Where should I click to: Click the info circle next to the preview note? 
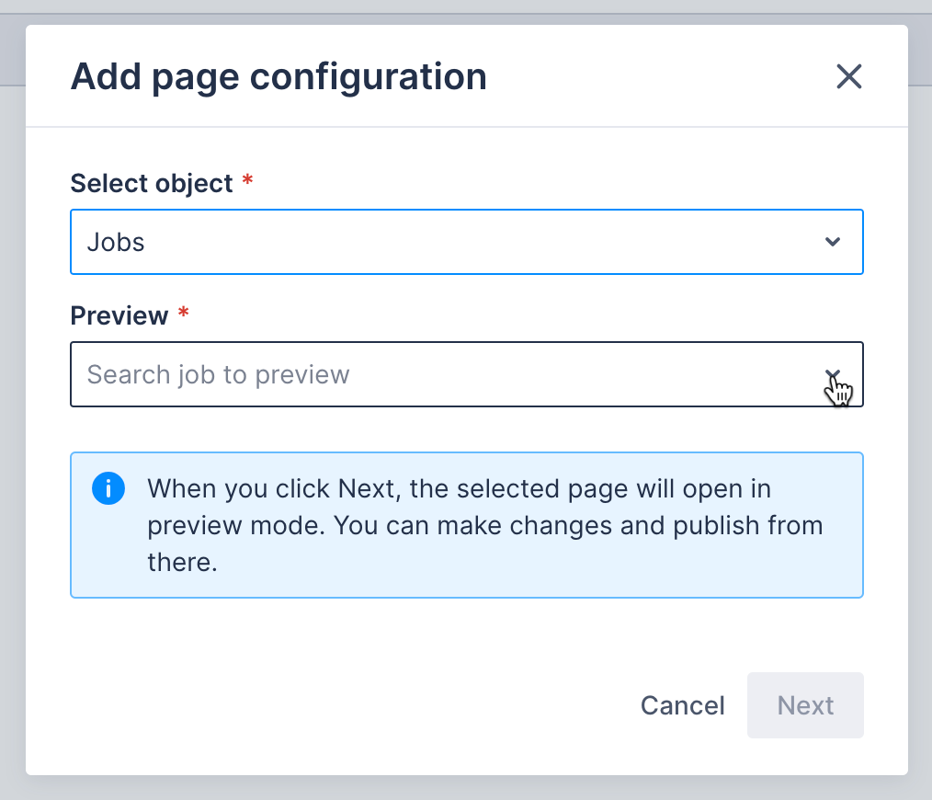click(108, 488)
